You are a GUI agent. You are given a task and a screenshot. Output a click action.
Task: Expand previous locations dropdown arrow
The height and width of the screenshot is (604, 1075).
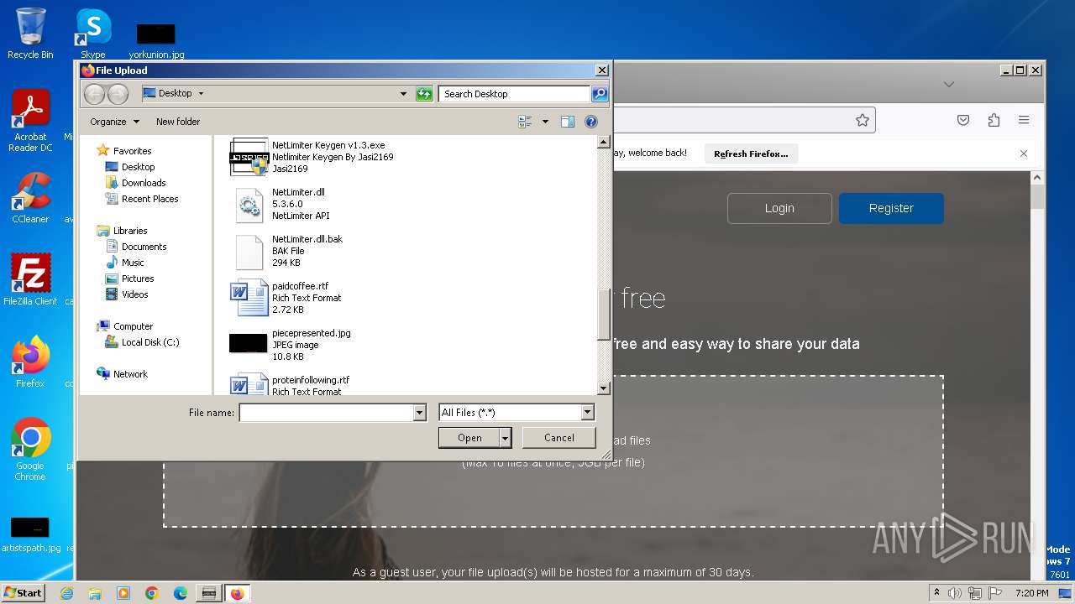tap(403, 94)
